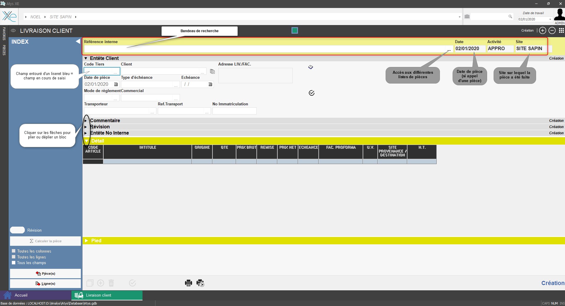Expand the Pied section
The image size is (565, 306).
[x=86, y=241]
